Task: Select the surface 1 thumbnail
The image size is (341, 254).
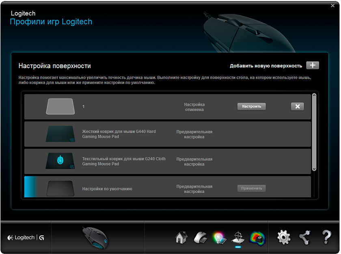Action: [60, 106]
